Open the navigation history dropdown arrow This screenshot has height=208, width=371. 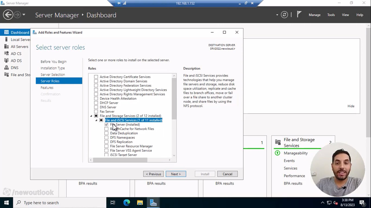tap(24, 15)
